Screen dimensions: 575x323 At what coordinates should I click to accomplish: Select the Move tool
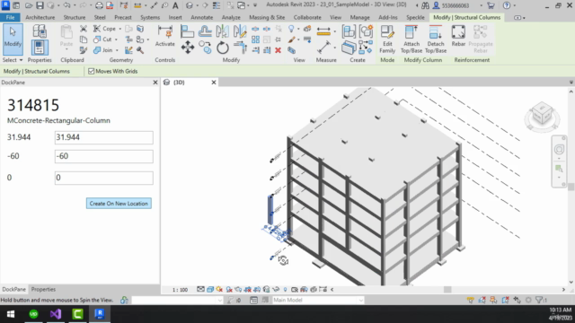(188, 48)
